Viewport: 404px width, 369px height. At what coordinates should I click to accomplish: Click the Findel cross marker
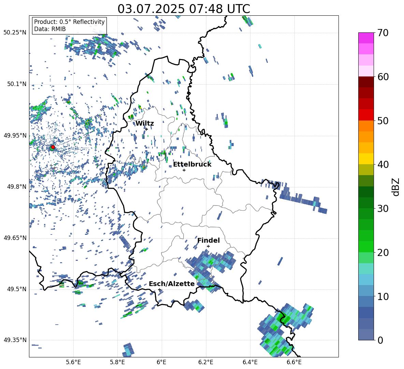pyautogui.click(x=208, y=246)
